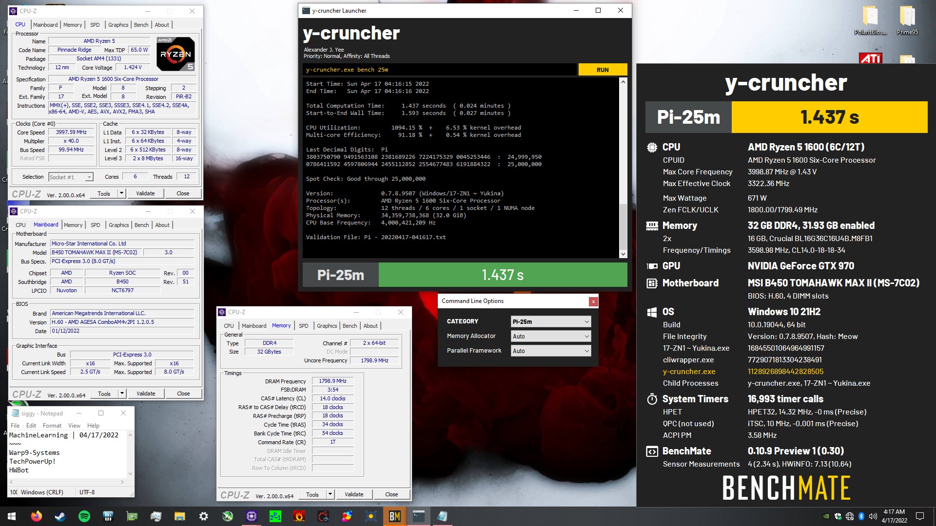Screen dimensions: 936x526
Task: Click the ATI desktop shortcut icon
Action: (870, 58)
